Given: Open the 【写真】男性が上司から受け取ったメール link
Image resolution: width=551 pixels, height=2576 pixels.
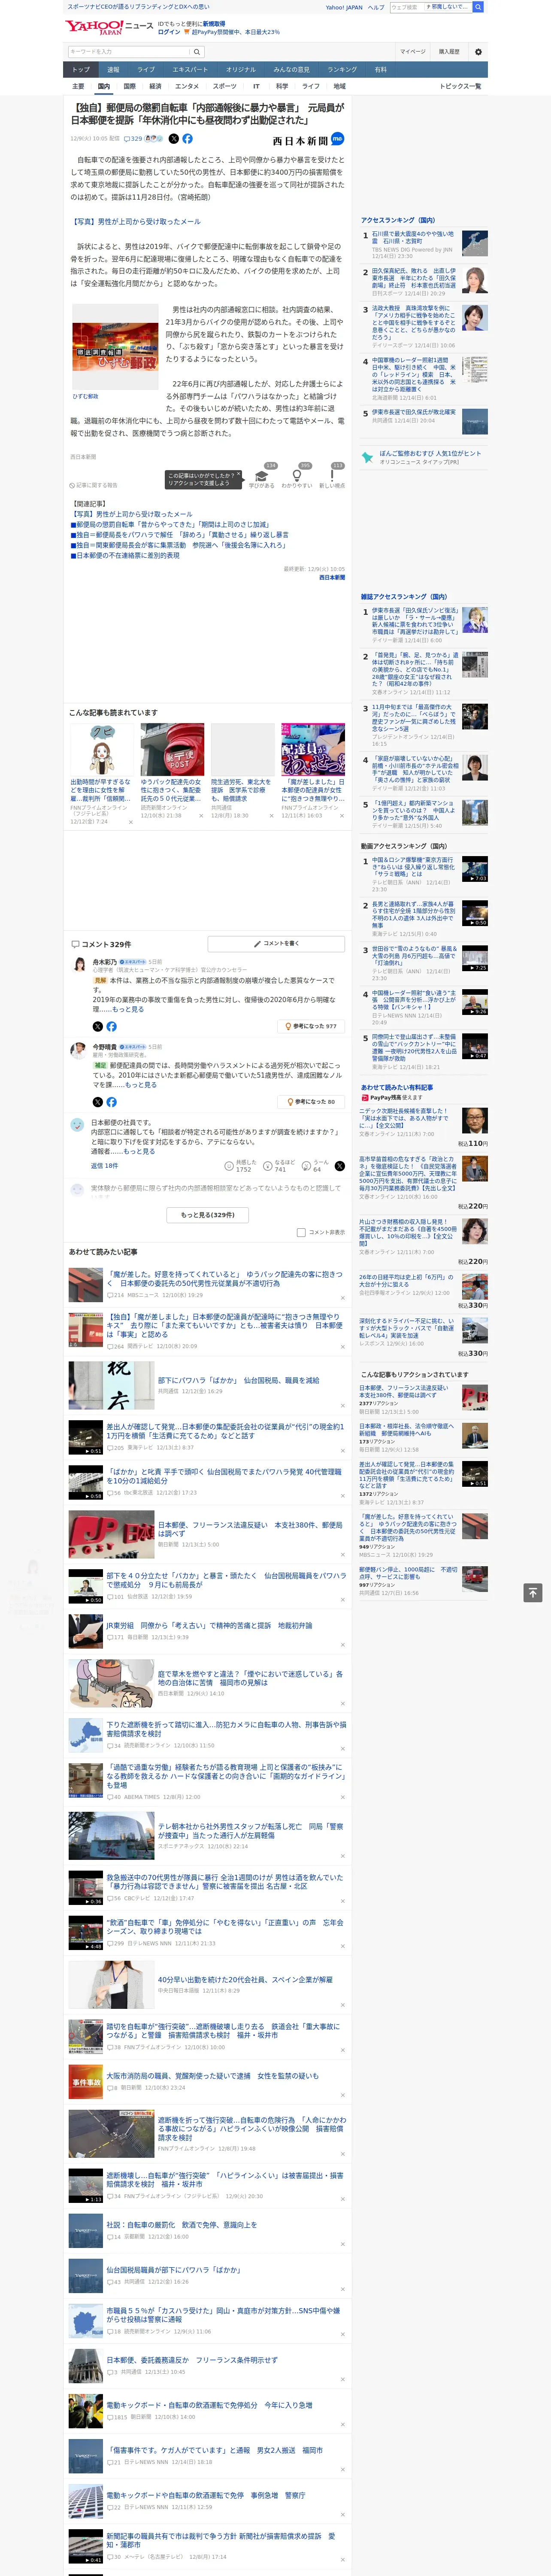Looking at the screenshot, I should tap(135, 222).
